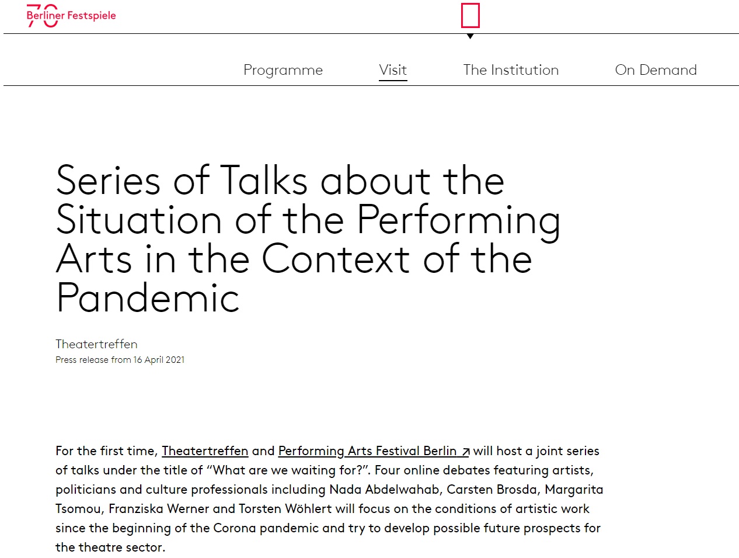The width and height of the screenshot is (739, 558).
Task: Click the red rectangle icon in header
Action: point(470,16)
